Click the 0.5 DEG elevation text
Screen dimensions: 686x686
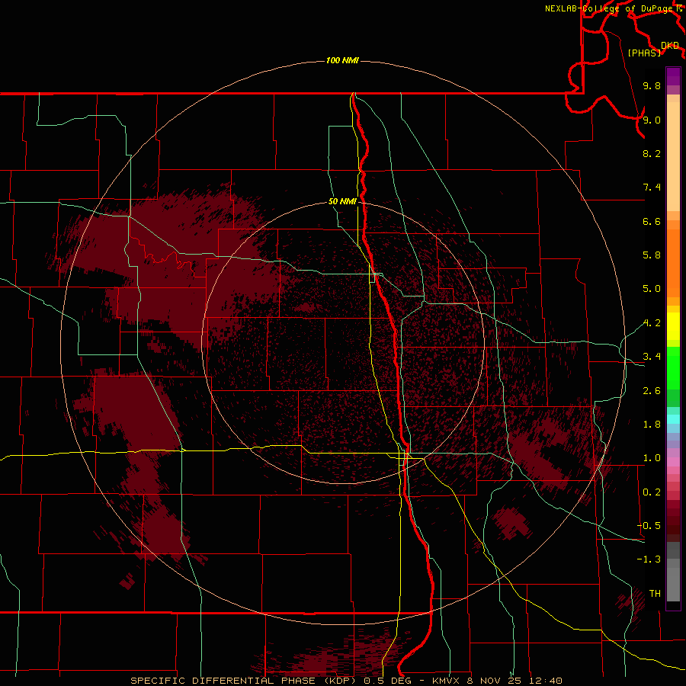coord(388,681)
